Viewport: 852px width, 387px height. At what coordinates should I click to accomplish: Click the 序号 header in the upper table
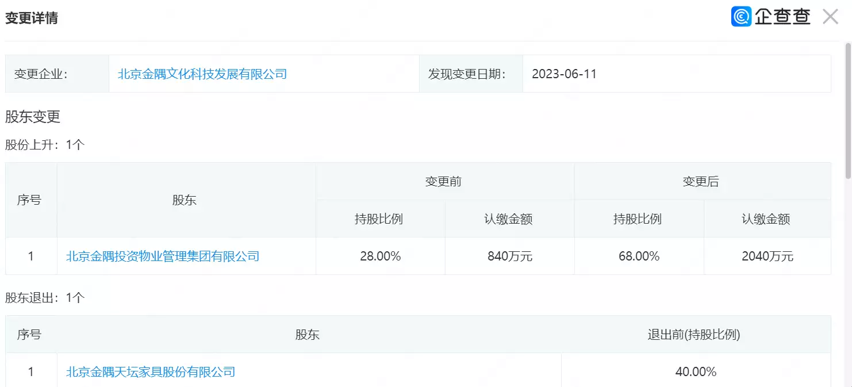(x=31, y=200)
